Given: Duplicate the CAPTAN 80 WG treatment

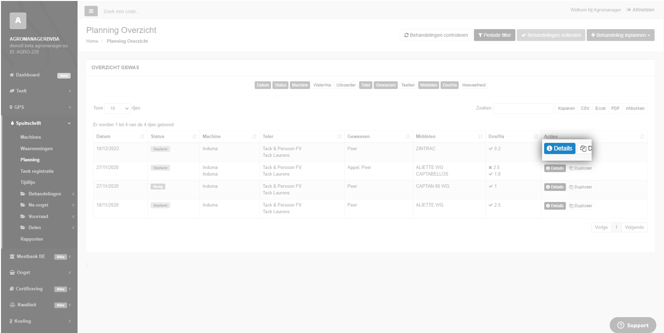Looking at the screenshot, I should pos(580,187).
